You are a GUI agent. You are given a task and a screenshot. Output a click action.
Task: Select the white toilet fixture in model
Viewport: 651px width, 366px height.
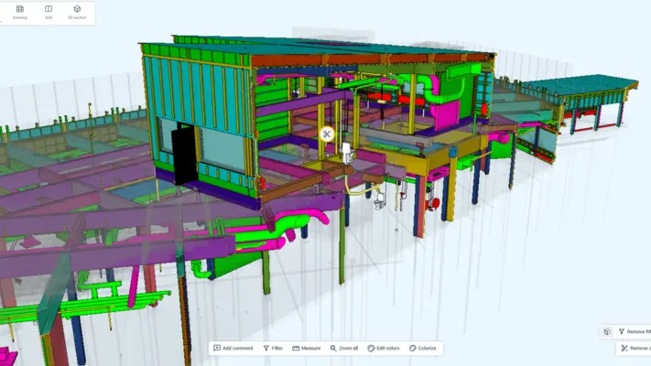347,151
